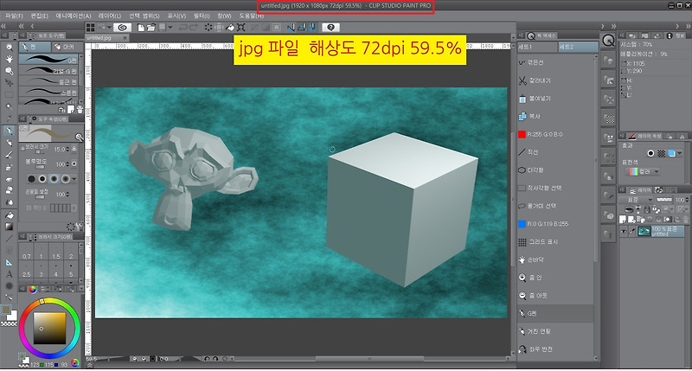Click the fill bucket icon in command bar
692x371 pixels.
click(x=230, y=28)
